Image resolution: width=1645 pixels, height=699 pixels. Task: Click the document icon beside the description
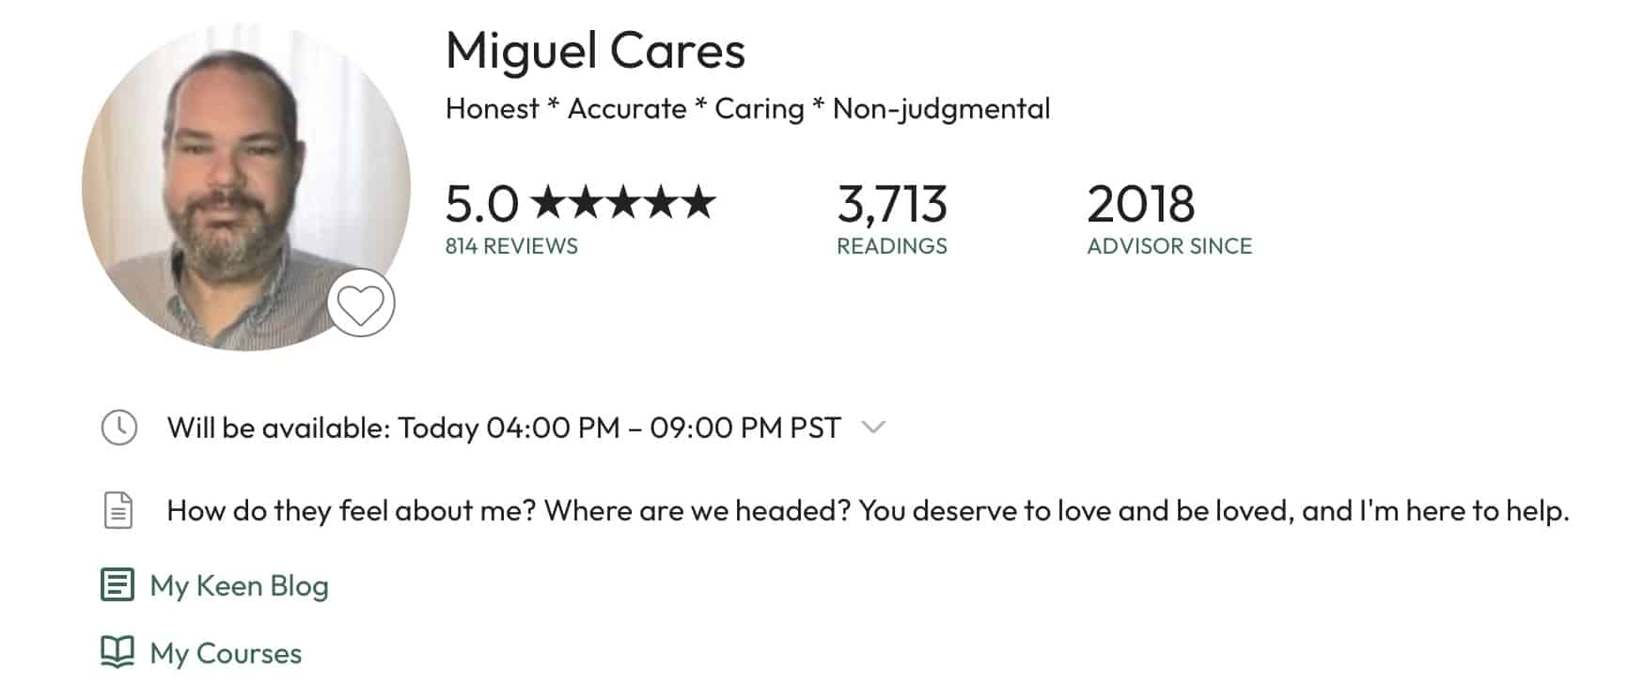pos(118,510)
